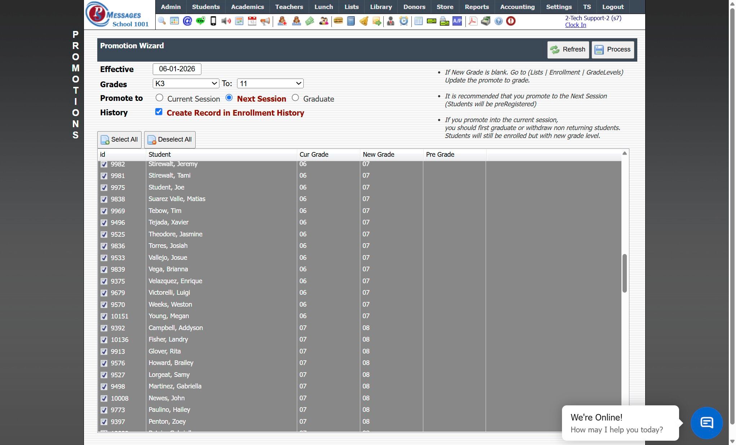
Task: Uncheck Create Record in Enrollment History
Action: pyautogui.click(x=159, y=112)
